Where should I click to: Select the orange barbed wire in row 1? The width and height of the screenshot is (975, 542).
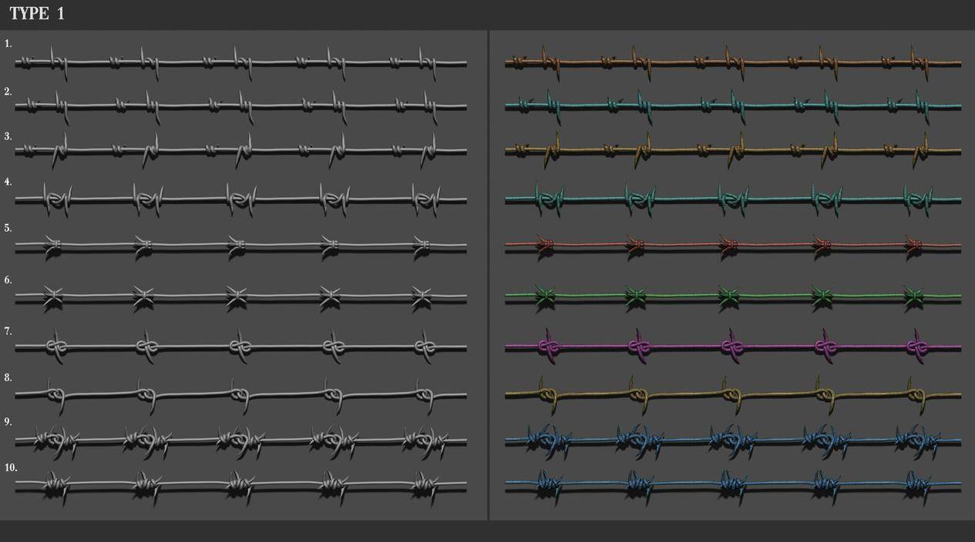(732, 62)
